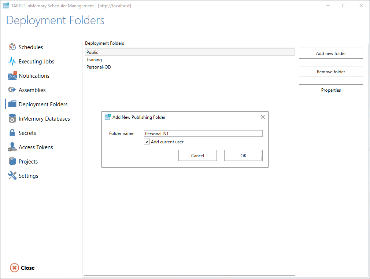Screen dimensions: 370x279
Task: Click the Deployment Folders folder icon
Action: pos(12,104)
